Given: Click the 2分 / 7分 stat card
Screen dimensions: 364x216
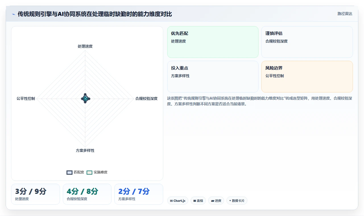Looking at the screenshot, I should pos(139,194).
